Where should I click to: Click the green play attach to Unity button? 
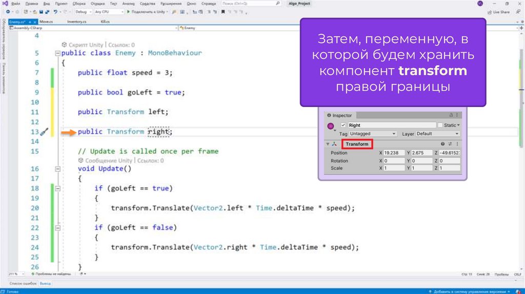click(130, 11)
